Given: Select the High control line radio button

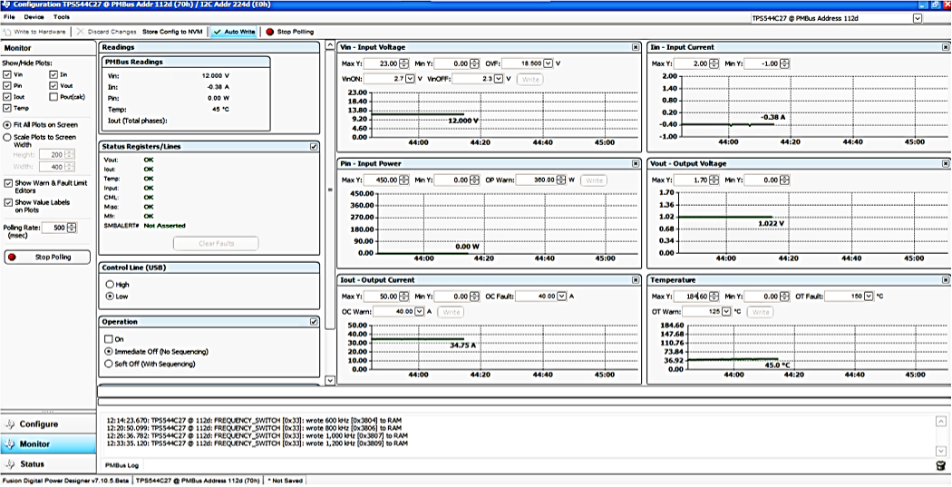Looking at the screenshot, I should [x=111, y=285].
